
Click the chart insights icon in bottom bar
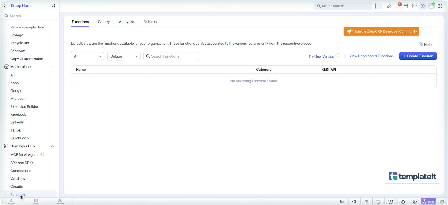(366, 202)
